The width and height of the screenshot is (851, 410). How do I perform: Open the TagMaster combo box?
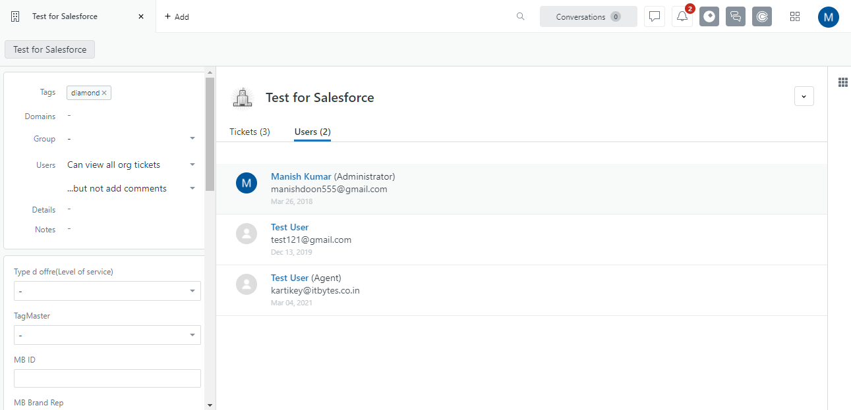click(x=107, y=335)
